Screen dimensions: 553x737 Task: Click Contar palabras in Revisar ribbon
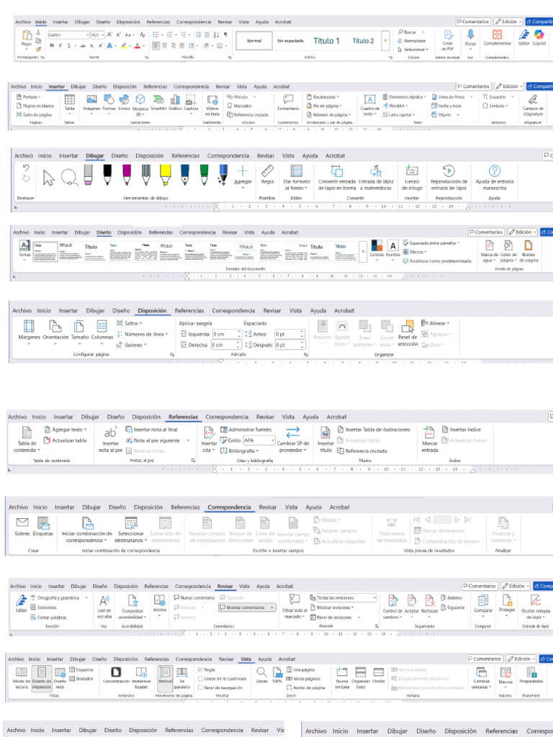click(49, 617)
